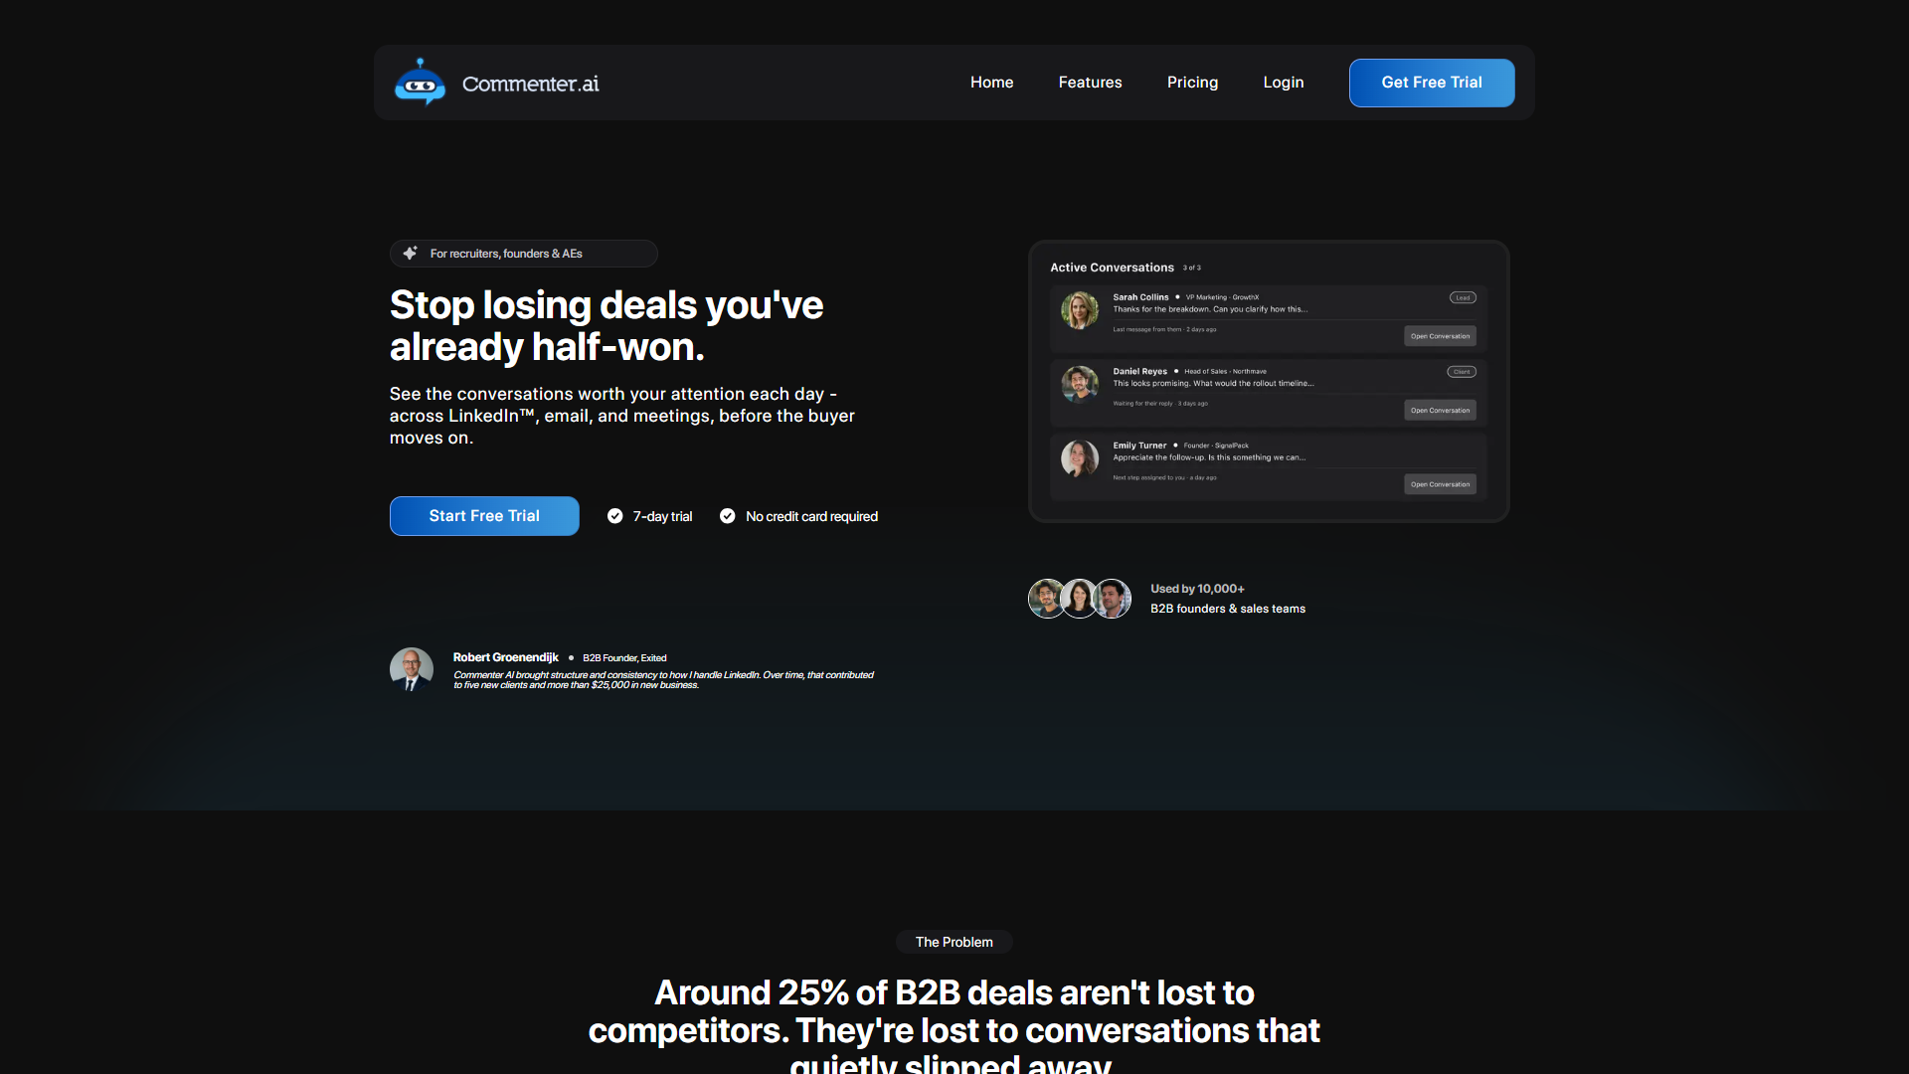This screenshot has height=1074, width=1909.
Task: Click the third user avatar in the 'Used by' group
Action: coord(1112,599)
